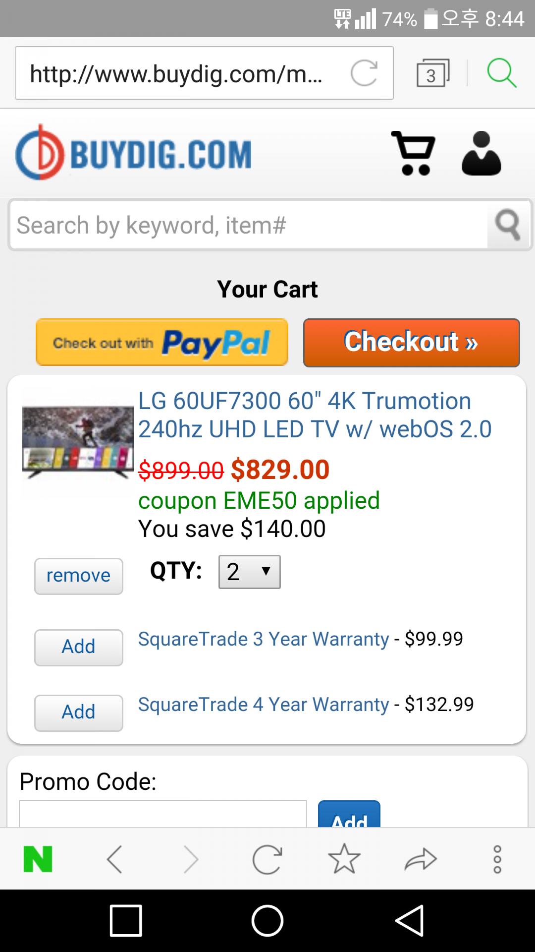Click the site search magnifier button
535x952 pixels.
click(x=508, y=225)
